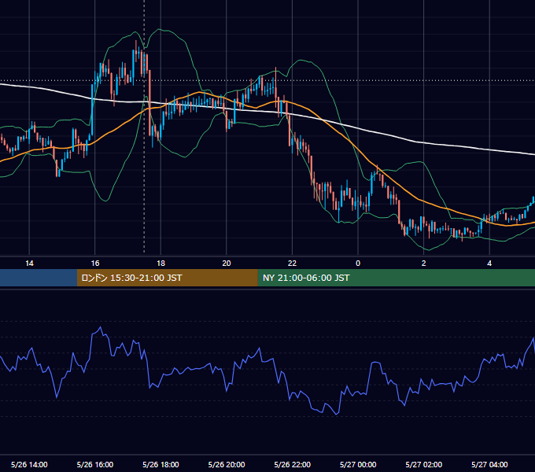Click the 4 hour label on upper axis
535x472 pixels.
489,264
